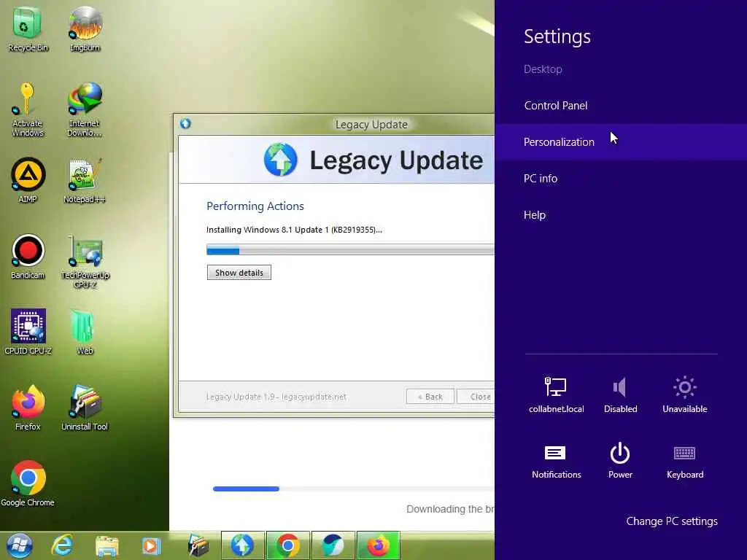
Task: Click the Unavailable brightness icon
Action: pyautogui.click(x=684, y=394)
